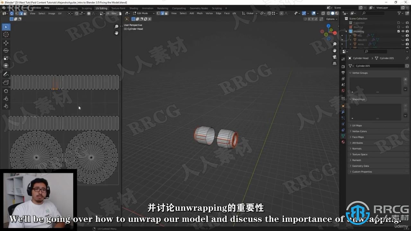Add a new workspace tab with plus
Viewport: 411px width, 231px height.
[226, 8]
